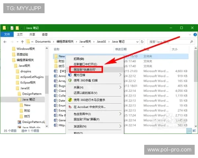Choose 使用 360杀毒 扫描 entry

pos(95,80)
